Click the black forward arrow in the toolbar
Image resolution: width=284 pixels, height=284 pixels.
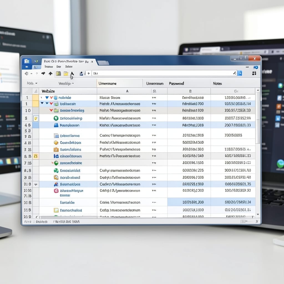coord(43,73)
